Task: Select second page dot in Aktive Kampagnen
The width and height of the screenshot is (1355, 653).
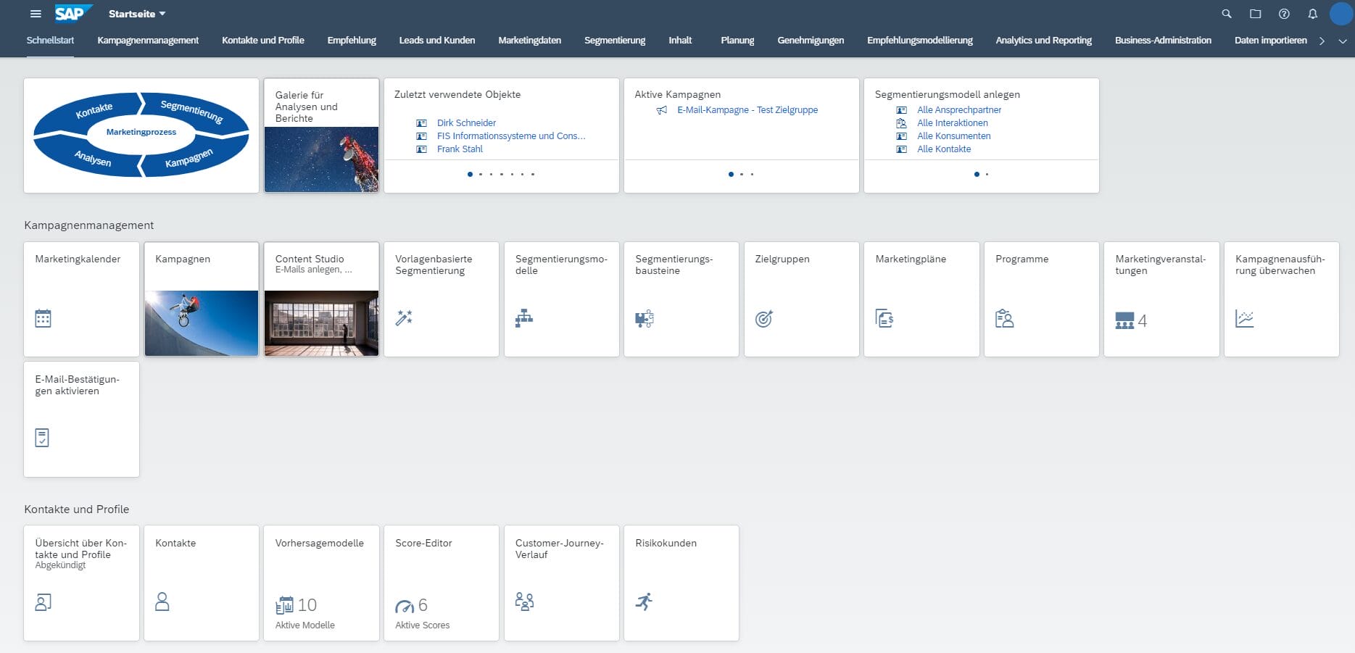Action: 742,174
